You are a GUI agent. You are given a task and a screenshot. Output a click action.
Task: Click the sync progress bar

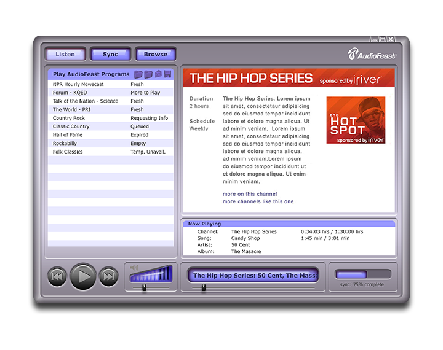coord(362,274)
